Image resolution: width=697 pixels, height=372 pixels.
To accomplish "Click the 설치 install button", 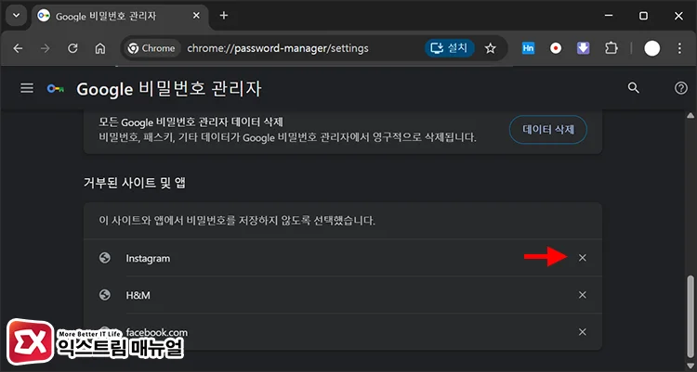I will 450,48.
